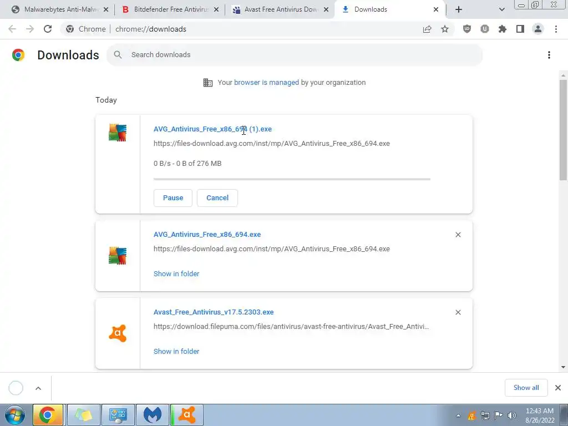Close the bottom downloads shelf

558,388
